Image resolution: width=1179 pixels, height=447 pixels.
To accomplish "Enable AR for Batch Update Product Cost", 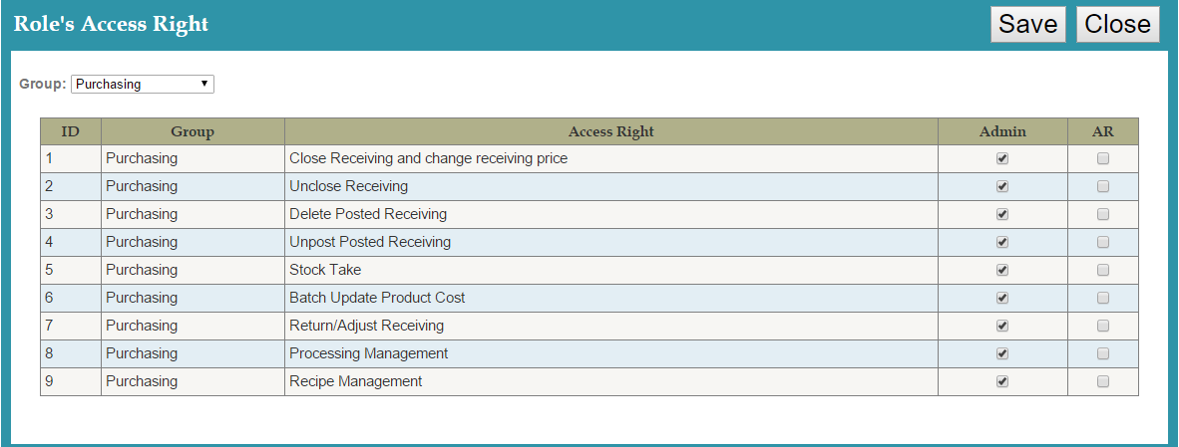I will [1102, 298].
